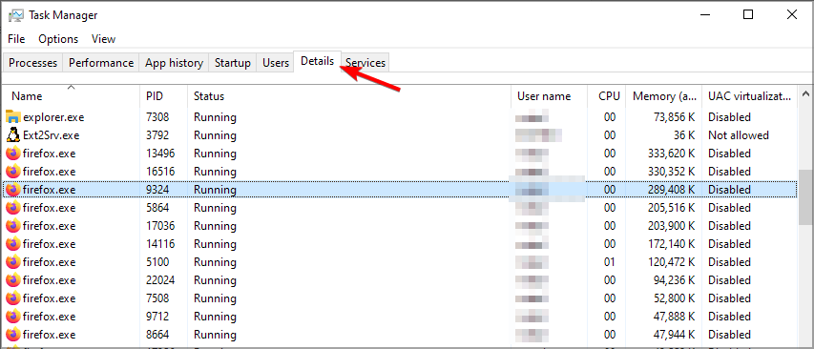Viewport: 814px width, 349px height.
Task: Click the explorer.exe folder icon
Action: [13, 117]
